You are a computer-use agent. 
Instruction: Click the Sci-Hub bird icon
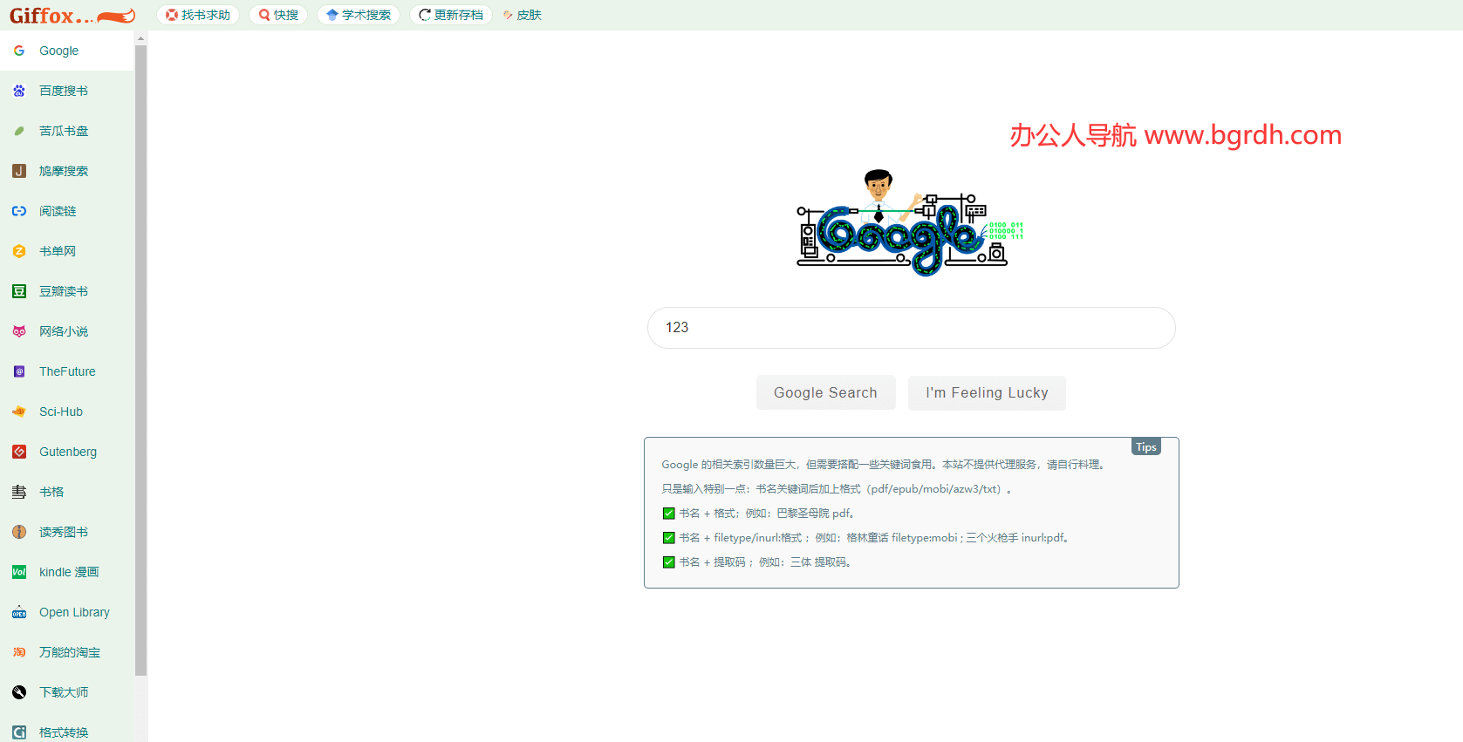(19, 412)
